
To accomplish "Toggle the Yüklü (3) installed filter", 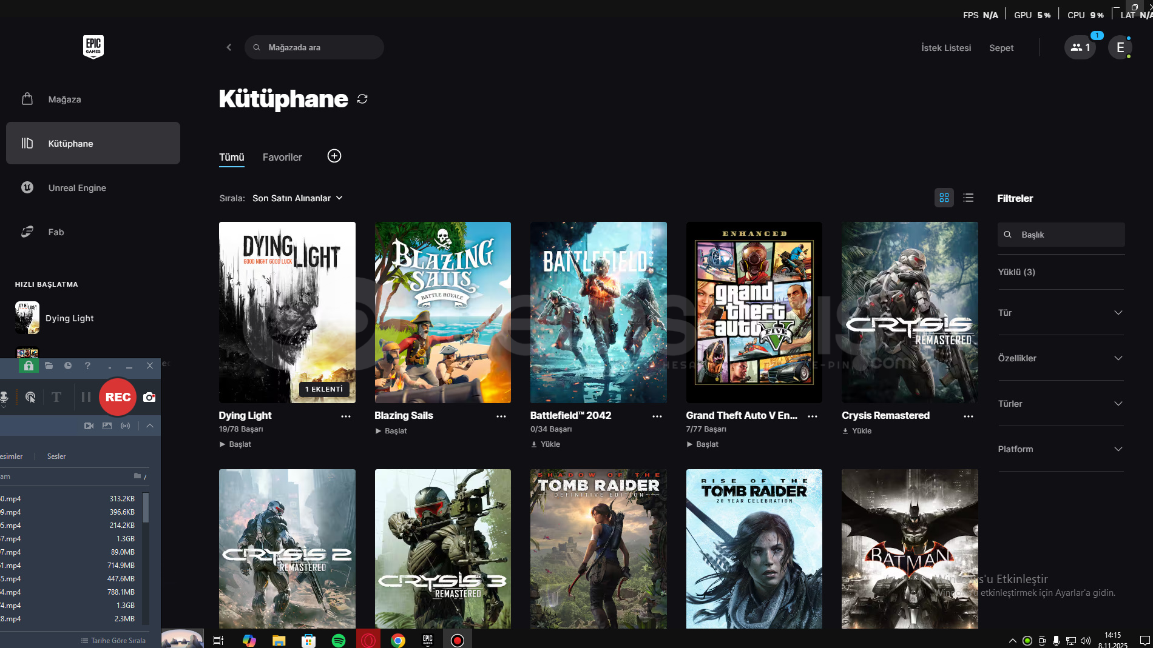I will coord(1016,272).
